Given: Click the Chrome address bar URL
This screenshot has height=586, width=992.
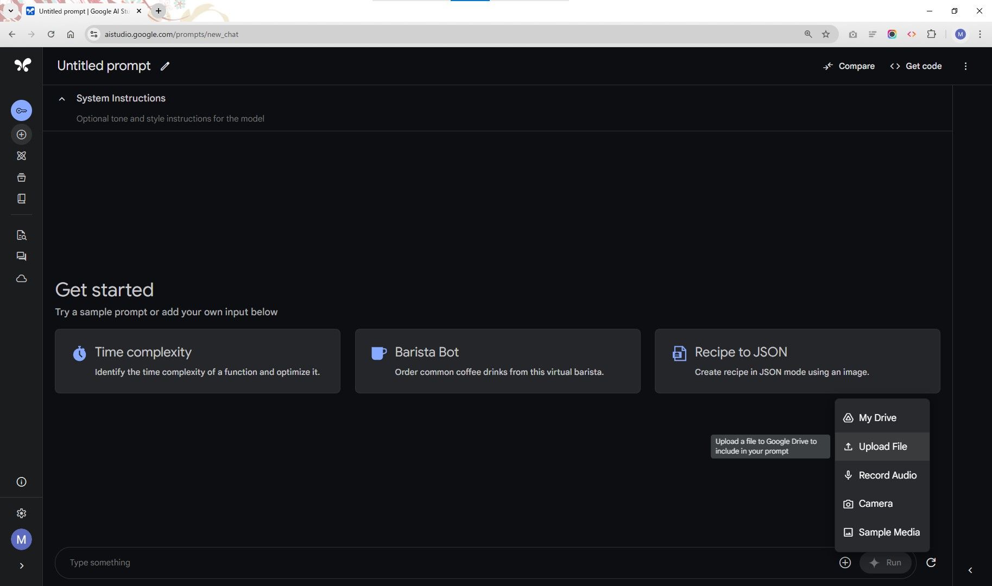Looking at the screenshot, I should point(172,34).
